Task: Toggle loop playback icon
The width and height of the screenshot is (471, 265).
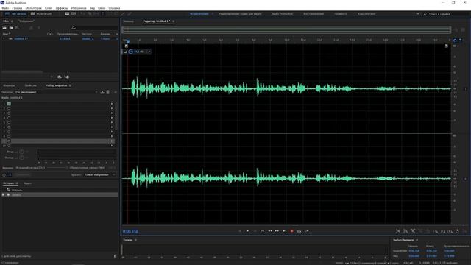Action: point(300,230)
